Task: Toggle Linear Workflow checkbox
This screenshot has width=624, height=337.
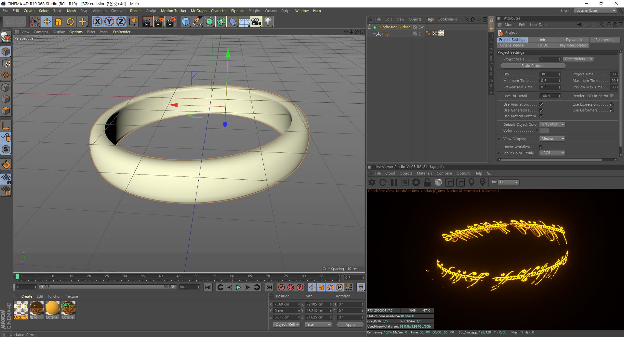Action: 541,147
